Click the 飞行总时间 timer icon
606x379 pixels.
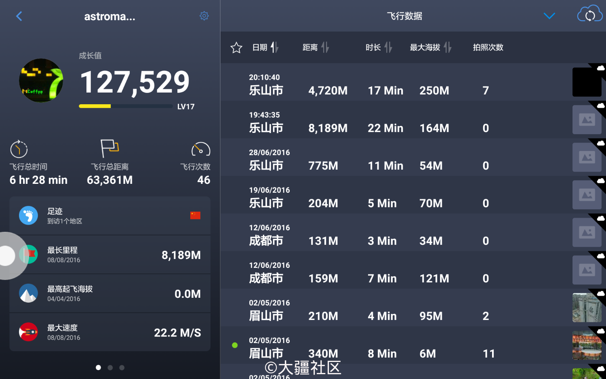(x=19, y=149)
